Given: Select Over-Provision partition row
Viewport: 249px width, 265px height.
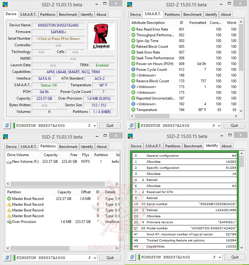Looking at the screenshot, I should (63, 222).
